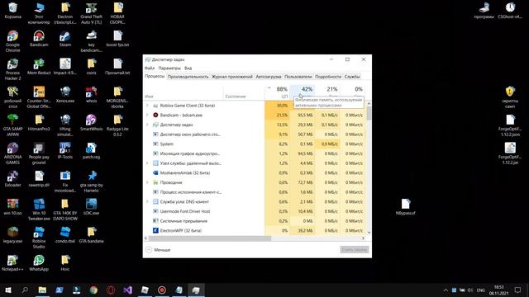Select Процесс исполнения клиент-сервер row

[x=255, y=192]
